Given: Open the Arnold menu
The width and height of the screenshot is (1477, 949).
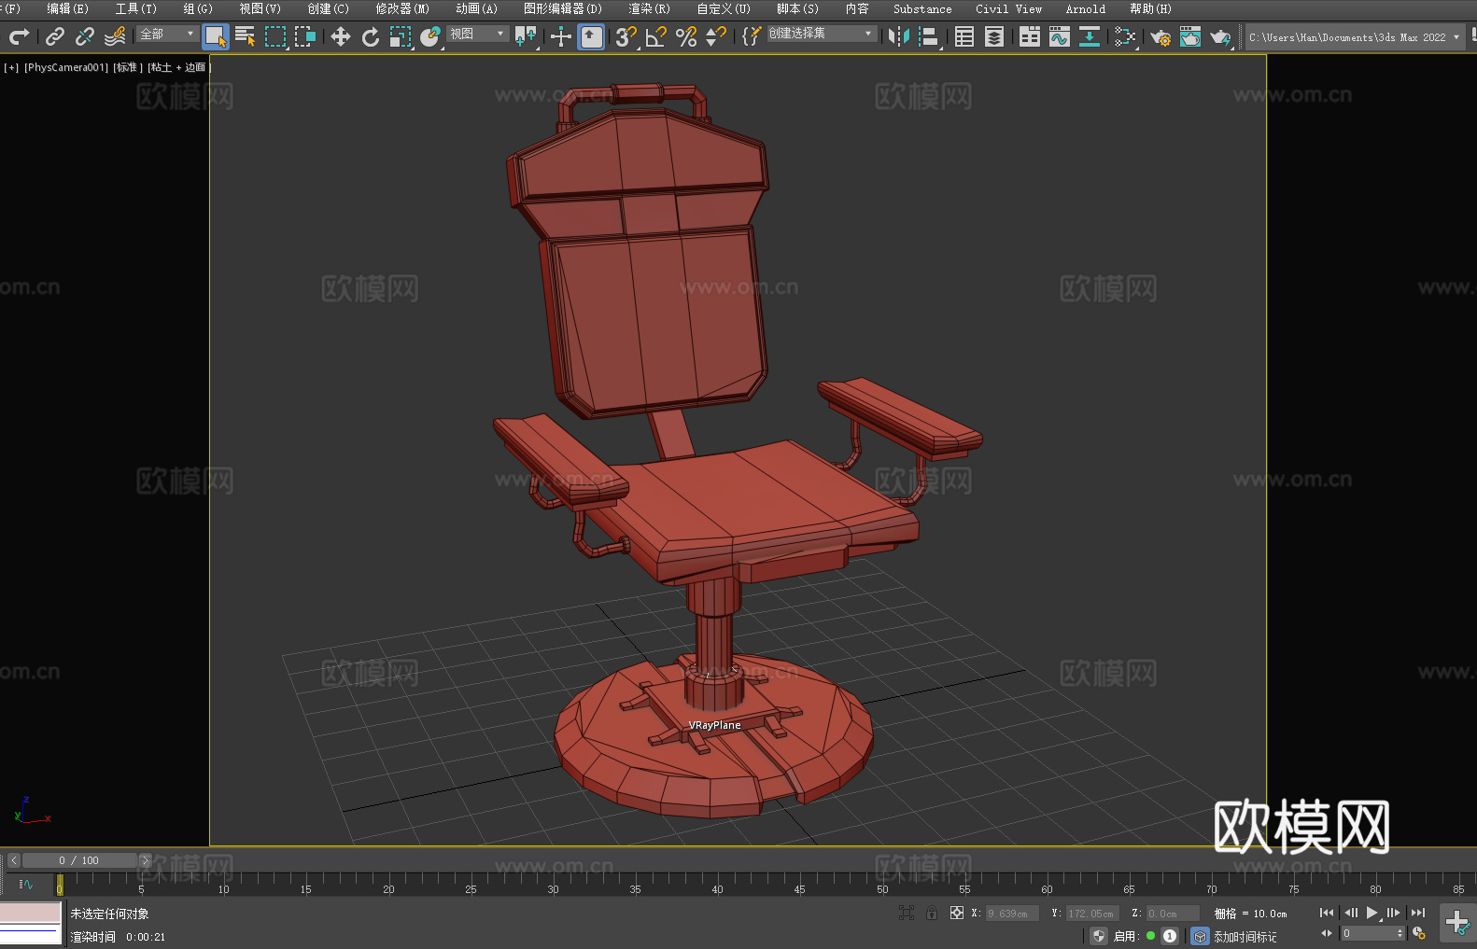Looking at the screenshot, I should 1085,8.
